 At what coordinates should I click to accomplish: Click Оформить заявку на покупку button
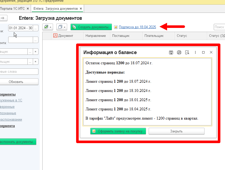pyautogui.click(x=118, y=131)
